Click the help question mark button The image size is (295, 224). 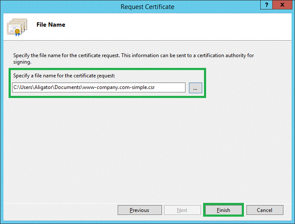point(266,6)
